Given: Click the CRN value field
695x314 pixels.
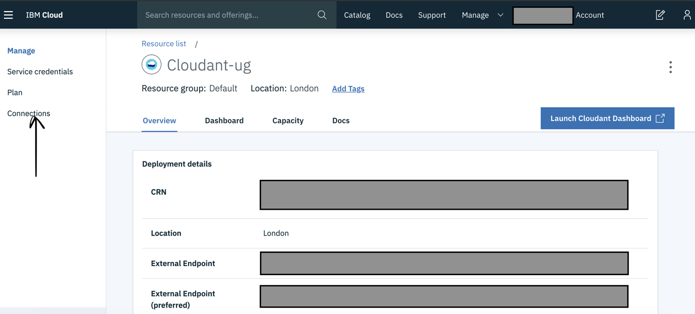Looking at the screenshot, I should pos(444,195).
